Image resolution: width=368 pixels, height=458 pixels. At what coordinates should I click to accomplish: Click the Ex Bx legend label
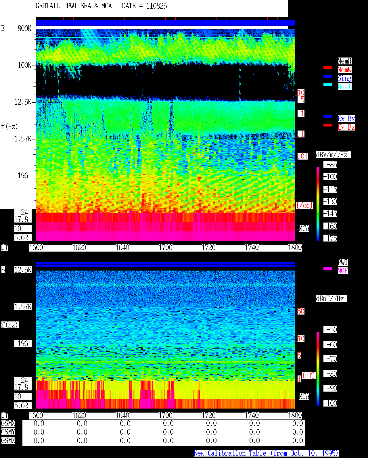pos(346,118)
